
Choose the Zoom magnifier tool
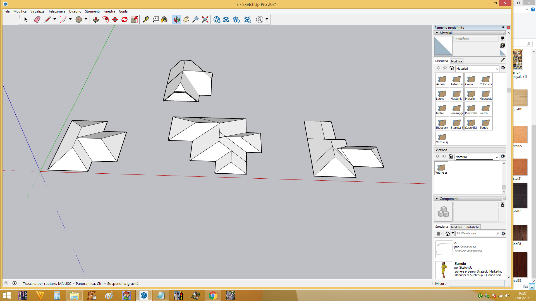195,20
